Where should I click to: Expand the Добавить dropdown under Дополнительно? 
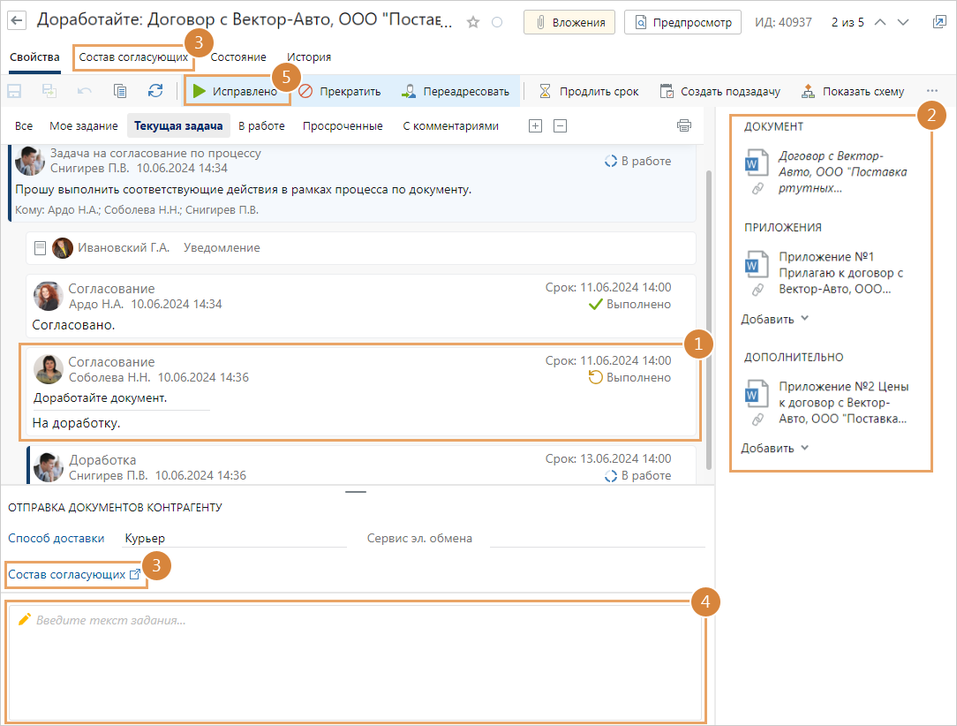click(x=774, y=448)
